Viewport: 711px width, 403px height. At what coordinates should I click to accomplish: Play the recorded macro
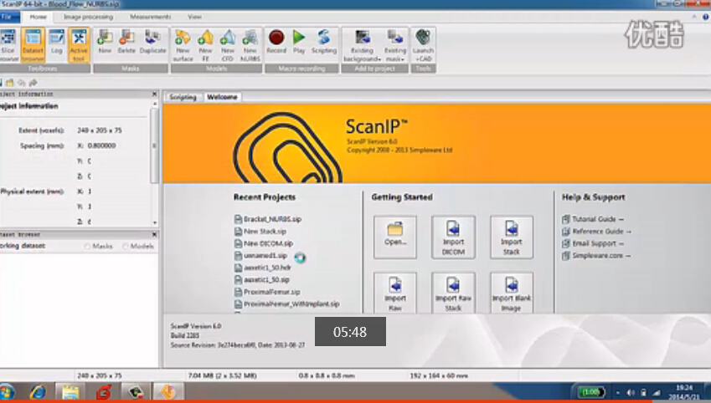click(299, 42)
